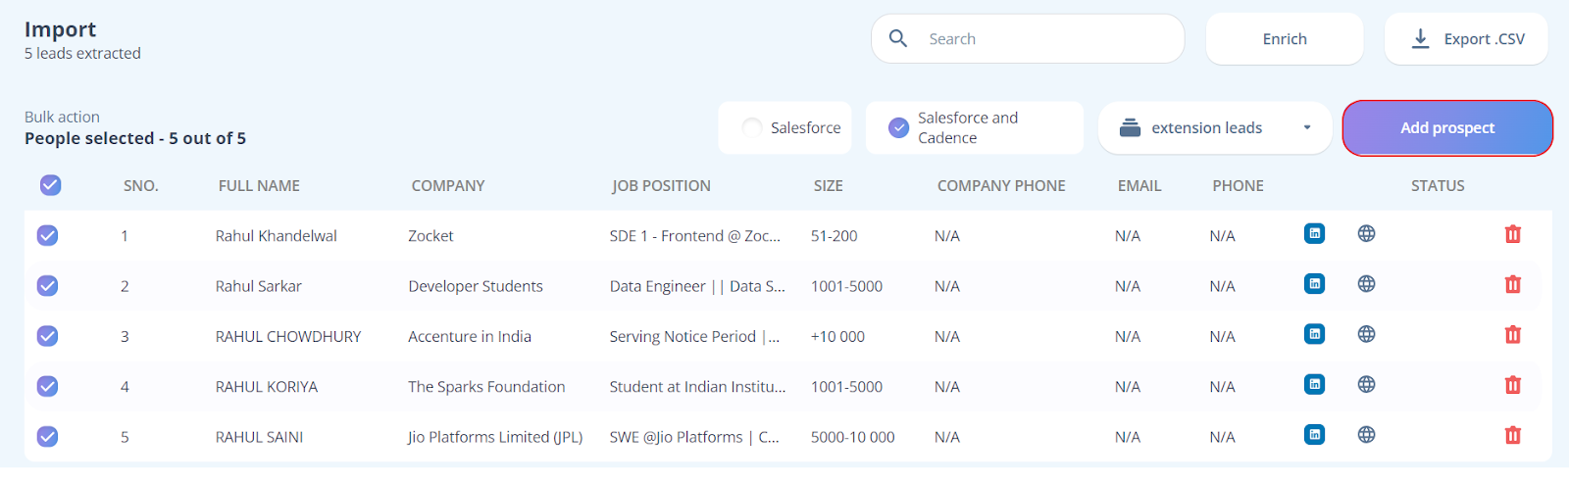The image size is (1569, 481).
Task: Open LinkedIn profile for RAHUL SAINI
Action: 1314,435
